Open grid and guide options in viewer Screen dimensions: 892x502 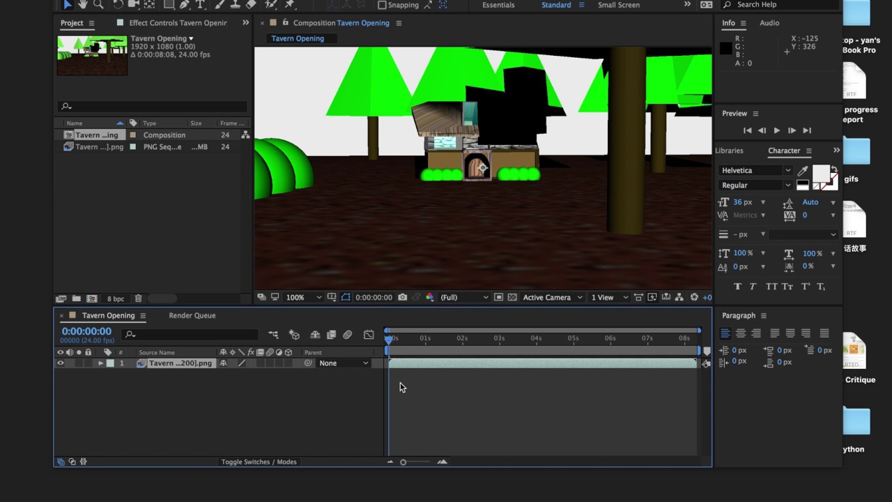pos(332,297)
